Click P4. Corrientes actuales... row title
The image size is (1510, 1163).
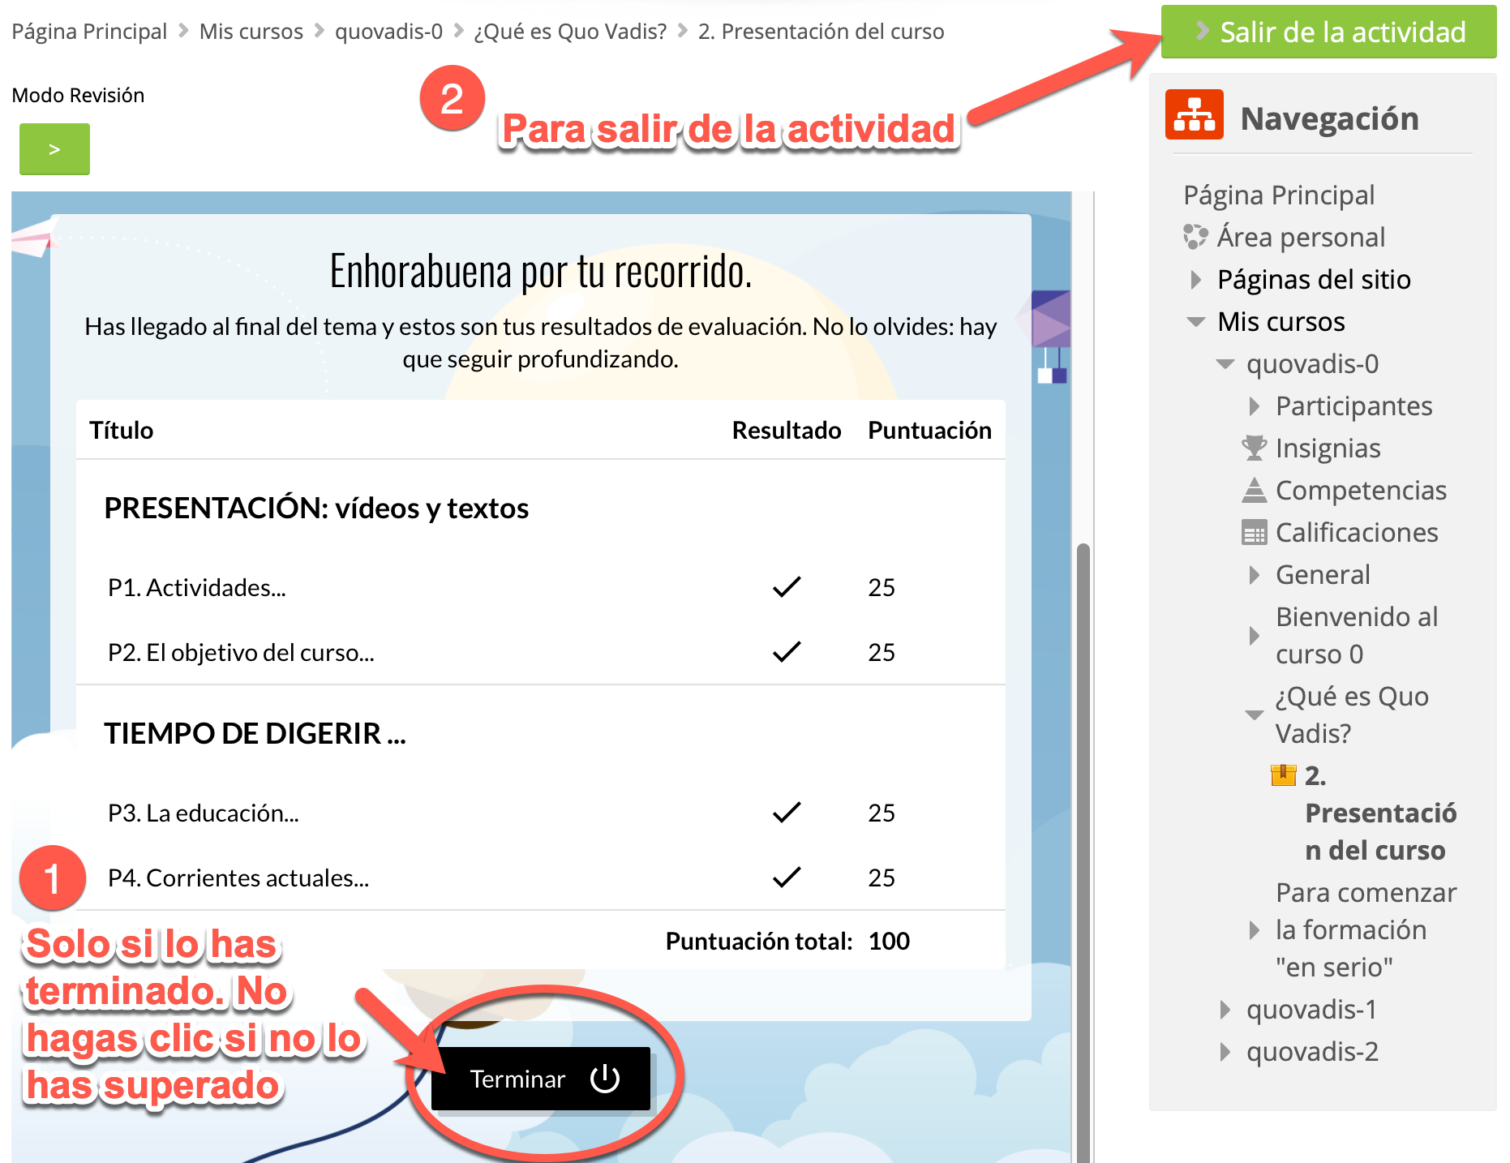tap(238, 878)
